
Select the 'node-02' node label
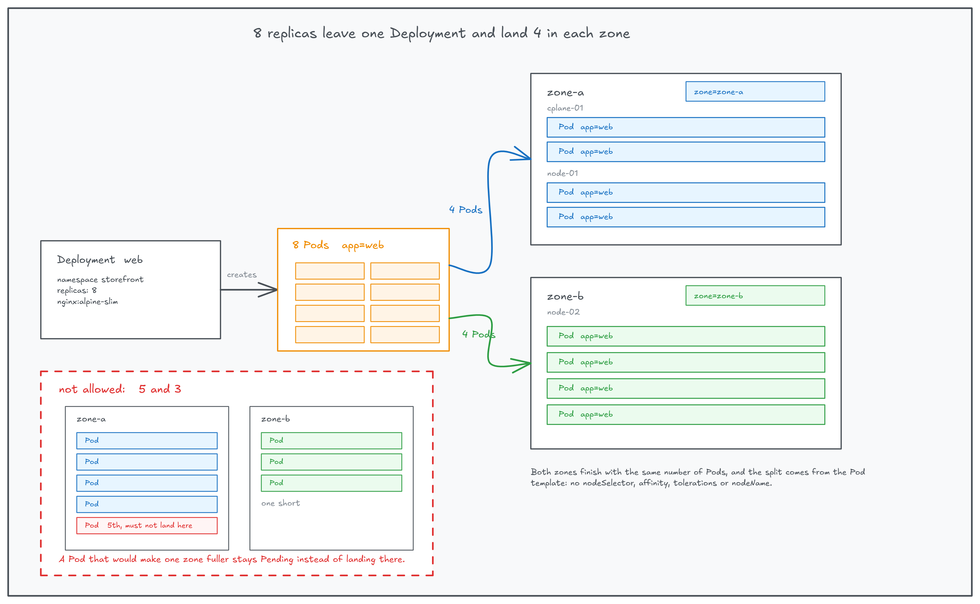click(x=563, y=312)
